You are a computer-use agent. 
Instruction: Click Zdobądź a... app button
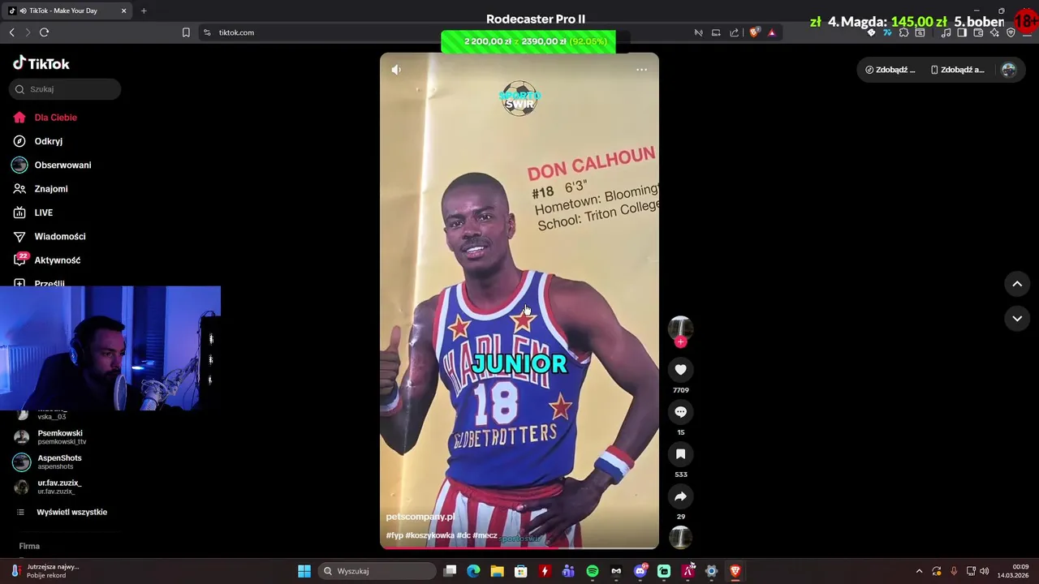point(957,70)
